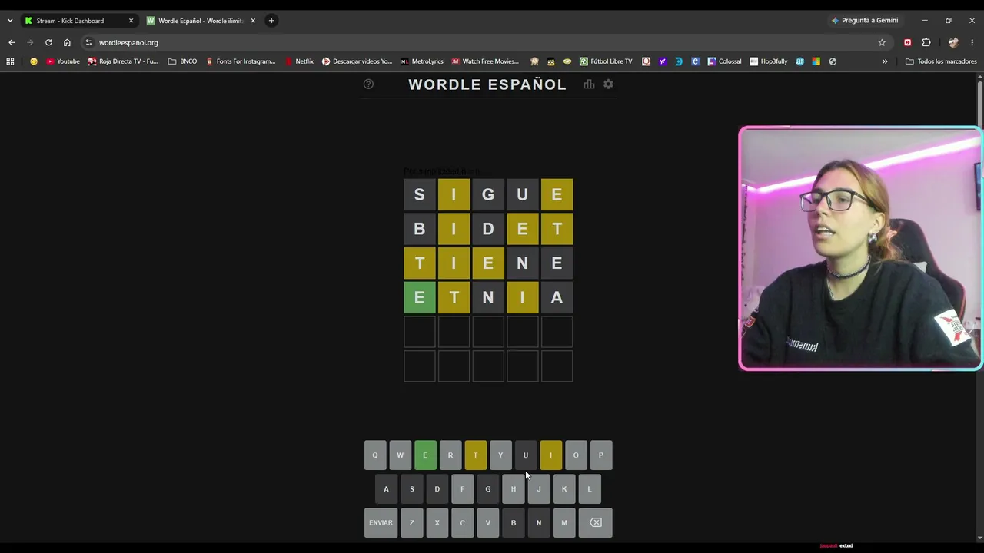
Task: Click the webcam overlay of the streamer
Action: 860,248
